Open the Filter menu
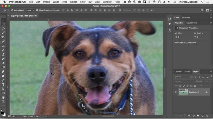Screen dimensions: 213x119 pos(83,2)
